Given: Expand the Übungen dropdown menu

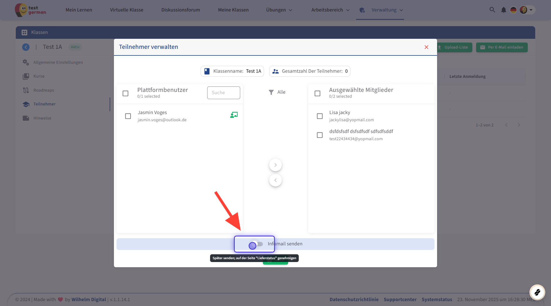Looking at the screenshot, I should click(279, 10).
